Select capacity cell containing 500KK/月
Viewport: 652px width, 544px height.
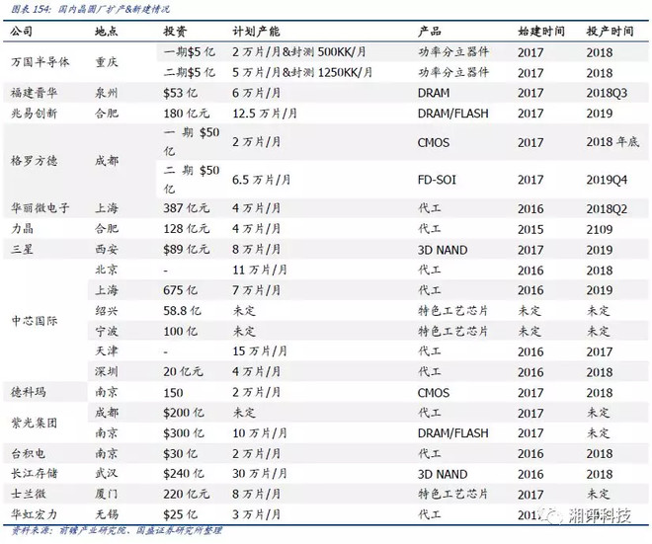pyautogui.click(x=299, y=52)
